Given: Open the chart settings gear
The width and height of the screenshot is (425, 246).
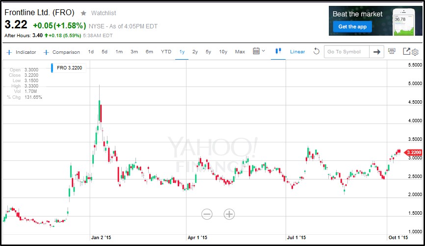Looking at the screenshot, I should point(415,52).
